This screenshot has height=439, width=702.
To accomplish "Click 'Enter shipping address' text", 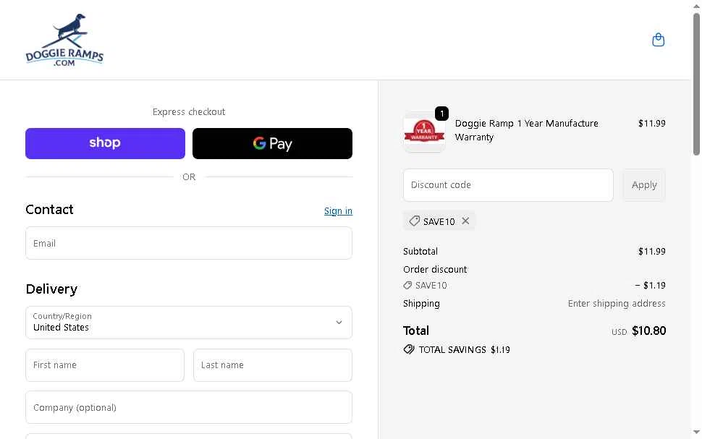I will [617, 304].
